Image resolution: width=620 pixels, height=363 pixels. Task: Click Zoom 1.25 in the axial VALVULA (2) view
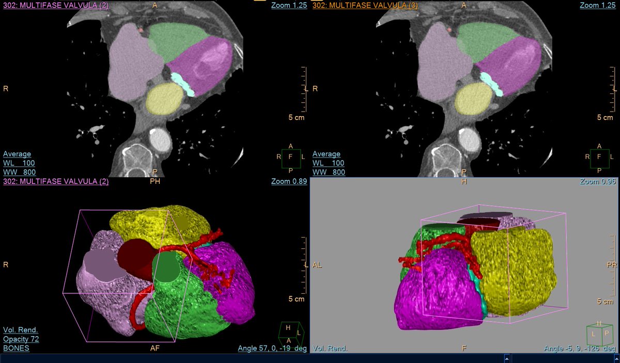click(289, 5)
